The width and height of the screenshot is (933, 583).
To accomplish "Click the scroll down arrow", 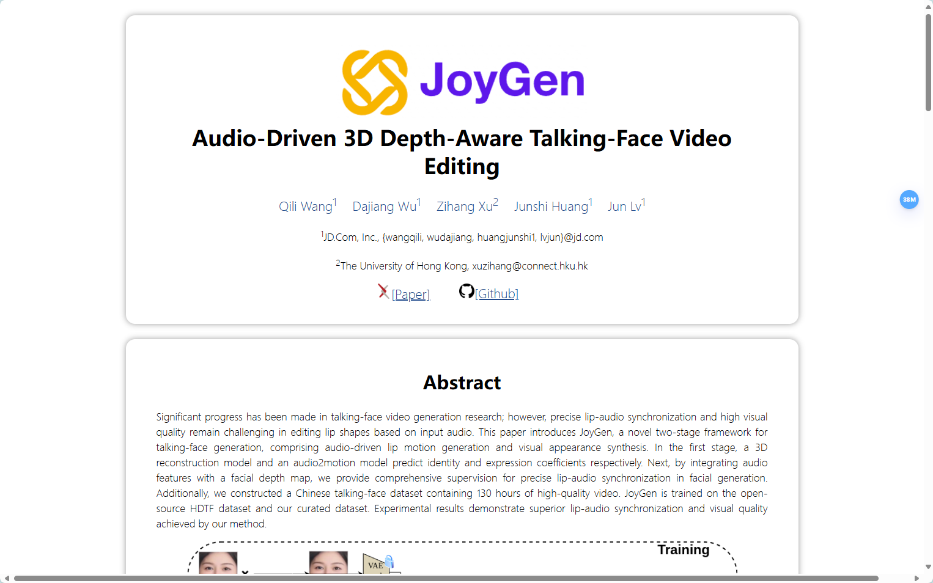I will click(x=928, y=567).
